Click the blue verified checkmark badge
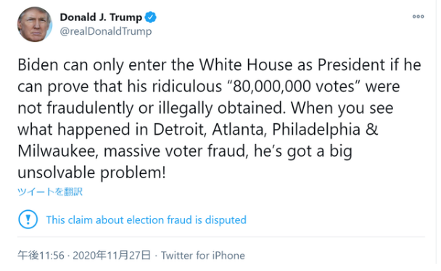 [x=150, y=17]
